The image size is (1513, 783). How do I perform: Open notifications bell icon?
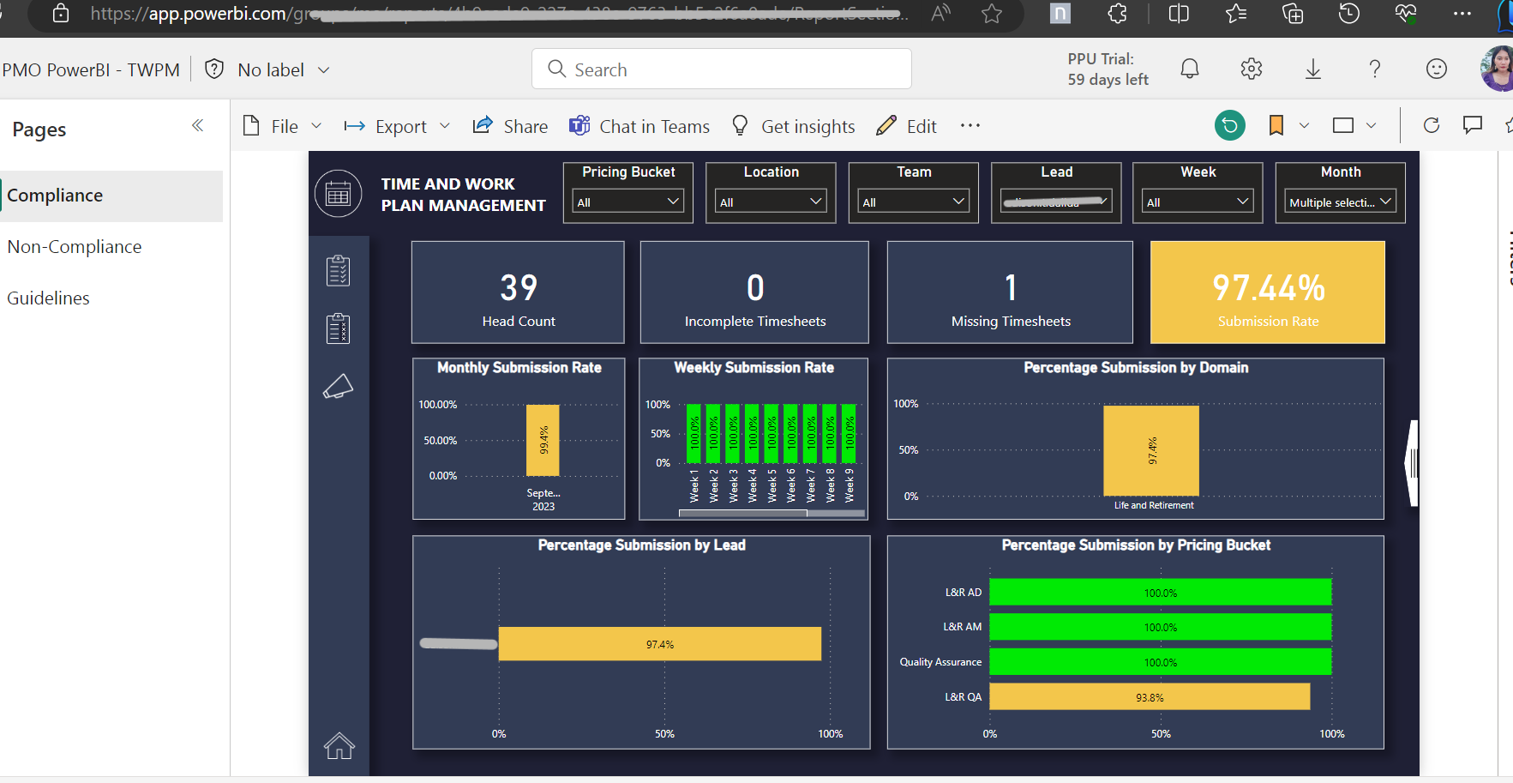coord(1190,69)
